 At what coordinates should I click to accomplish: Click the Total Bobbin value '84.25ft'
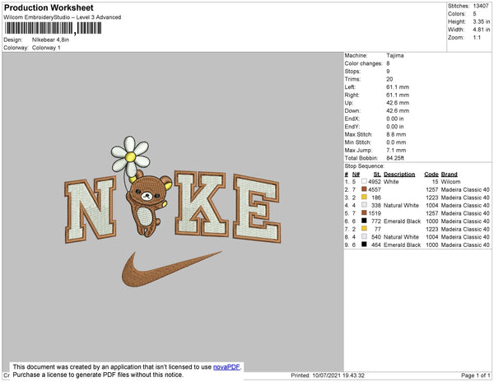pyautogui.click(x=395, y=158)
